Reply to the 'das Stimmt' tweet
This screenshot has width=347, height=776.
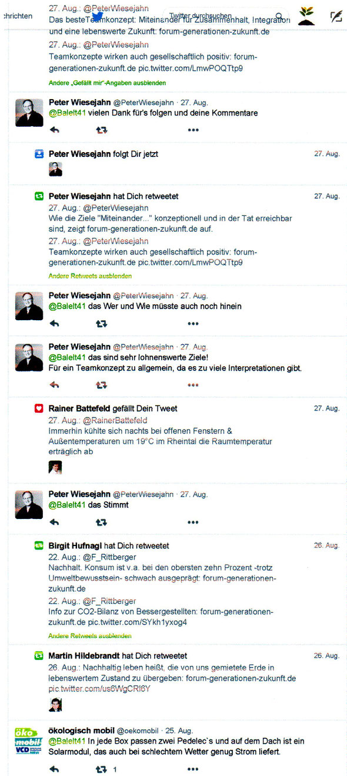(x=55, y=522)
